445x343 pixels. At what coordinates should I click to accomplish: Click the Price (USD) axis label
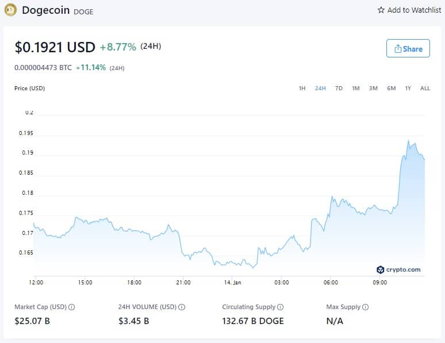[x=29, y=88]
